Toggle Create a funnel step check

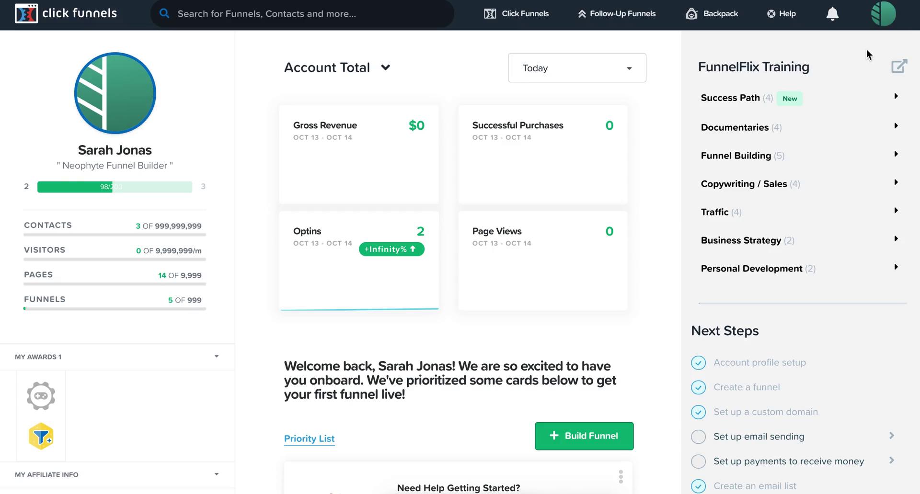tap(698, 387)
